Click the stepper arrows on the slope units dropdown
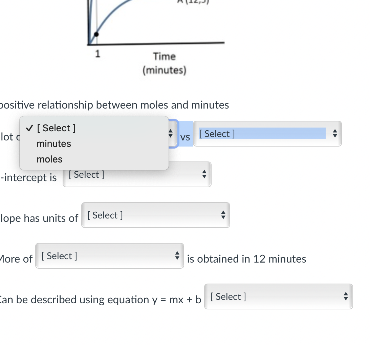The height and width of the screenshot is (345, 370). coord(223,215)
